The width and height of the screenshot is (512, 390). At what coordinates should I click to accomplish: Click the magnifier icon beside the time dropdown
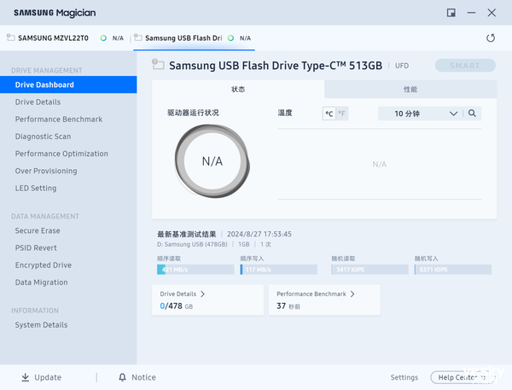(x=473, y=114)
